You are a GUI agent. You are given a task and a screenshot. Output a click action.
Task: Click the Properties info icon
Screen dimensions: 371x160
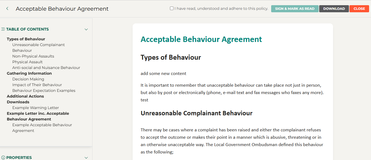[3, 158]
